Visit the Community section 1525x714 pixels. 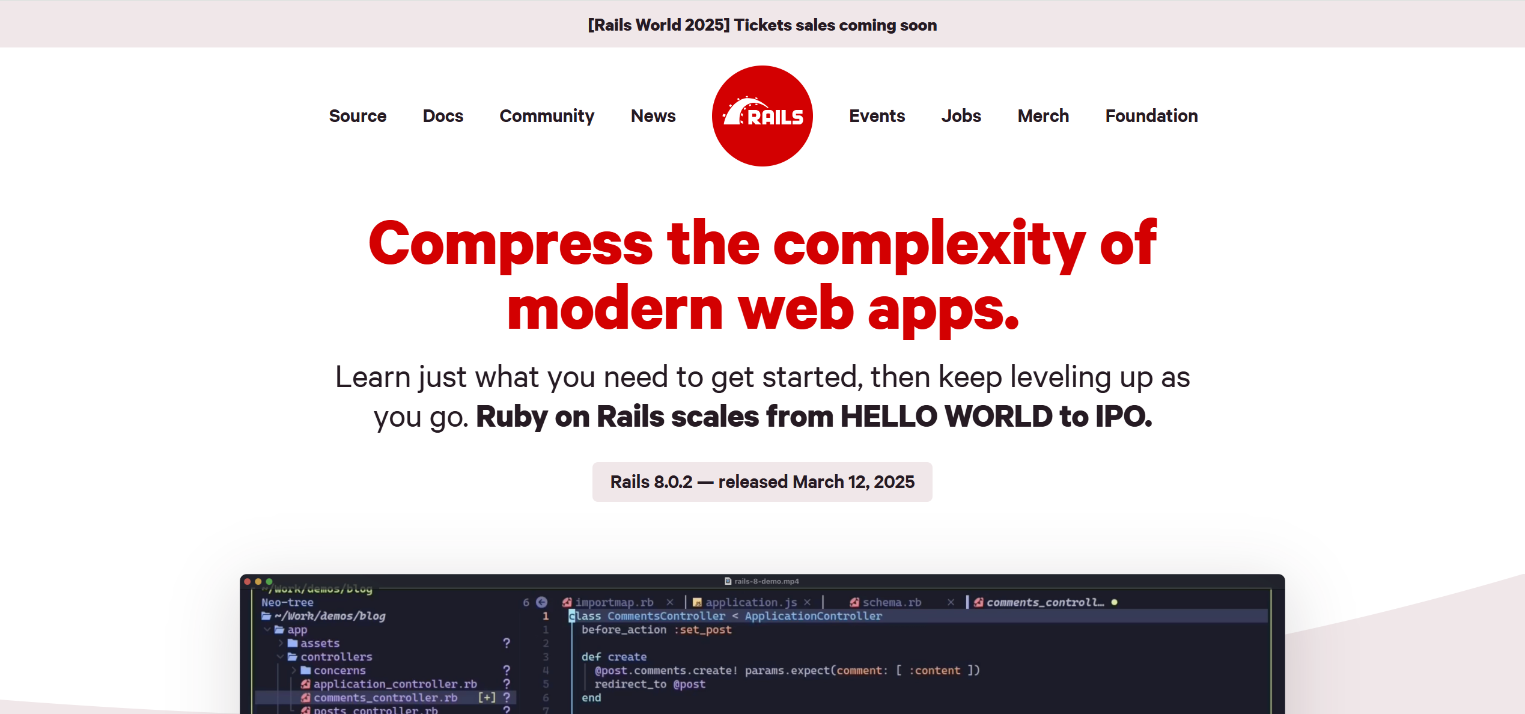tap(547, 115)
